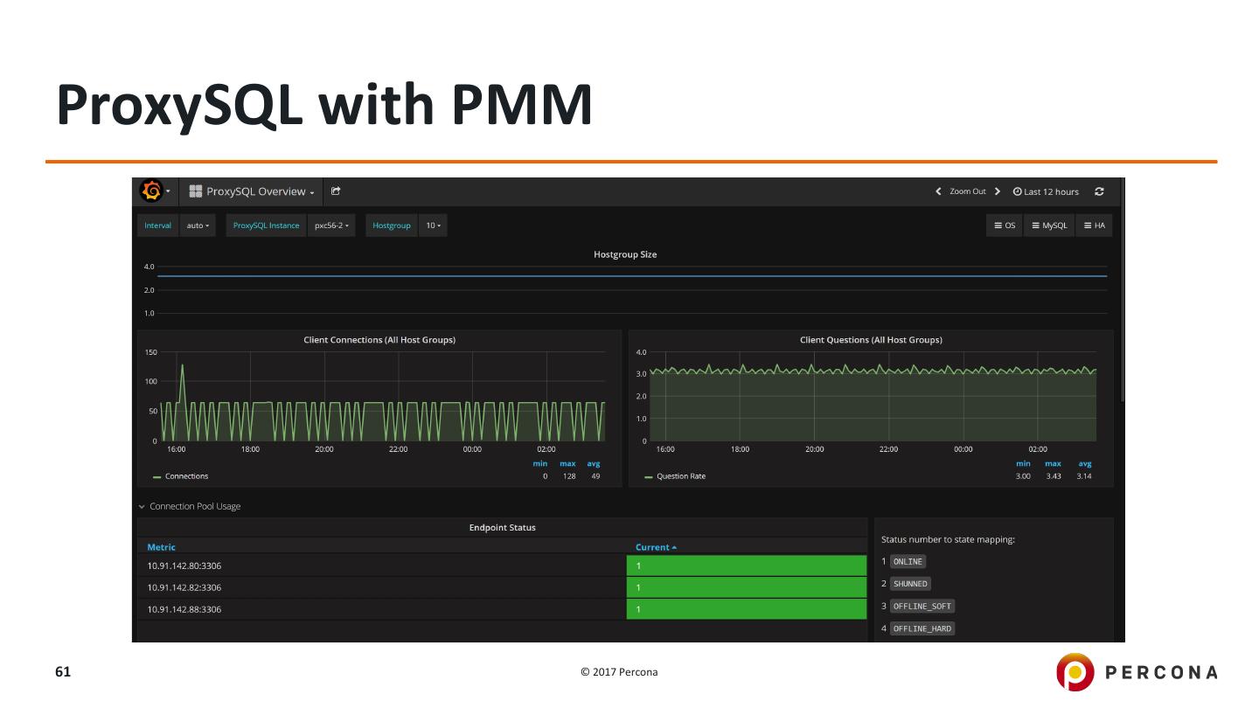Shift time range back with left arrow
Image resolution: width=1259 pixels, height=708 pixels.
pyautogui.click(x=938, y=191)
